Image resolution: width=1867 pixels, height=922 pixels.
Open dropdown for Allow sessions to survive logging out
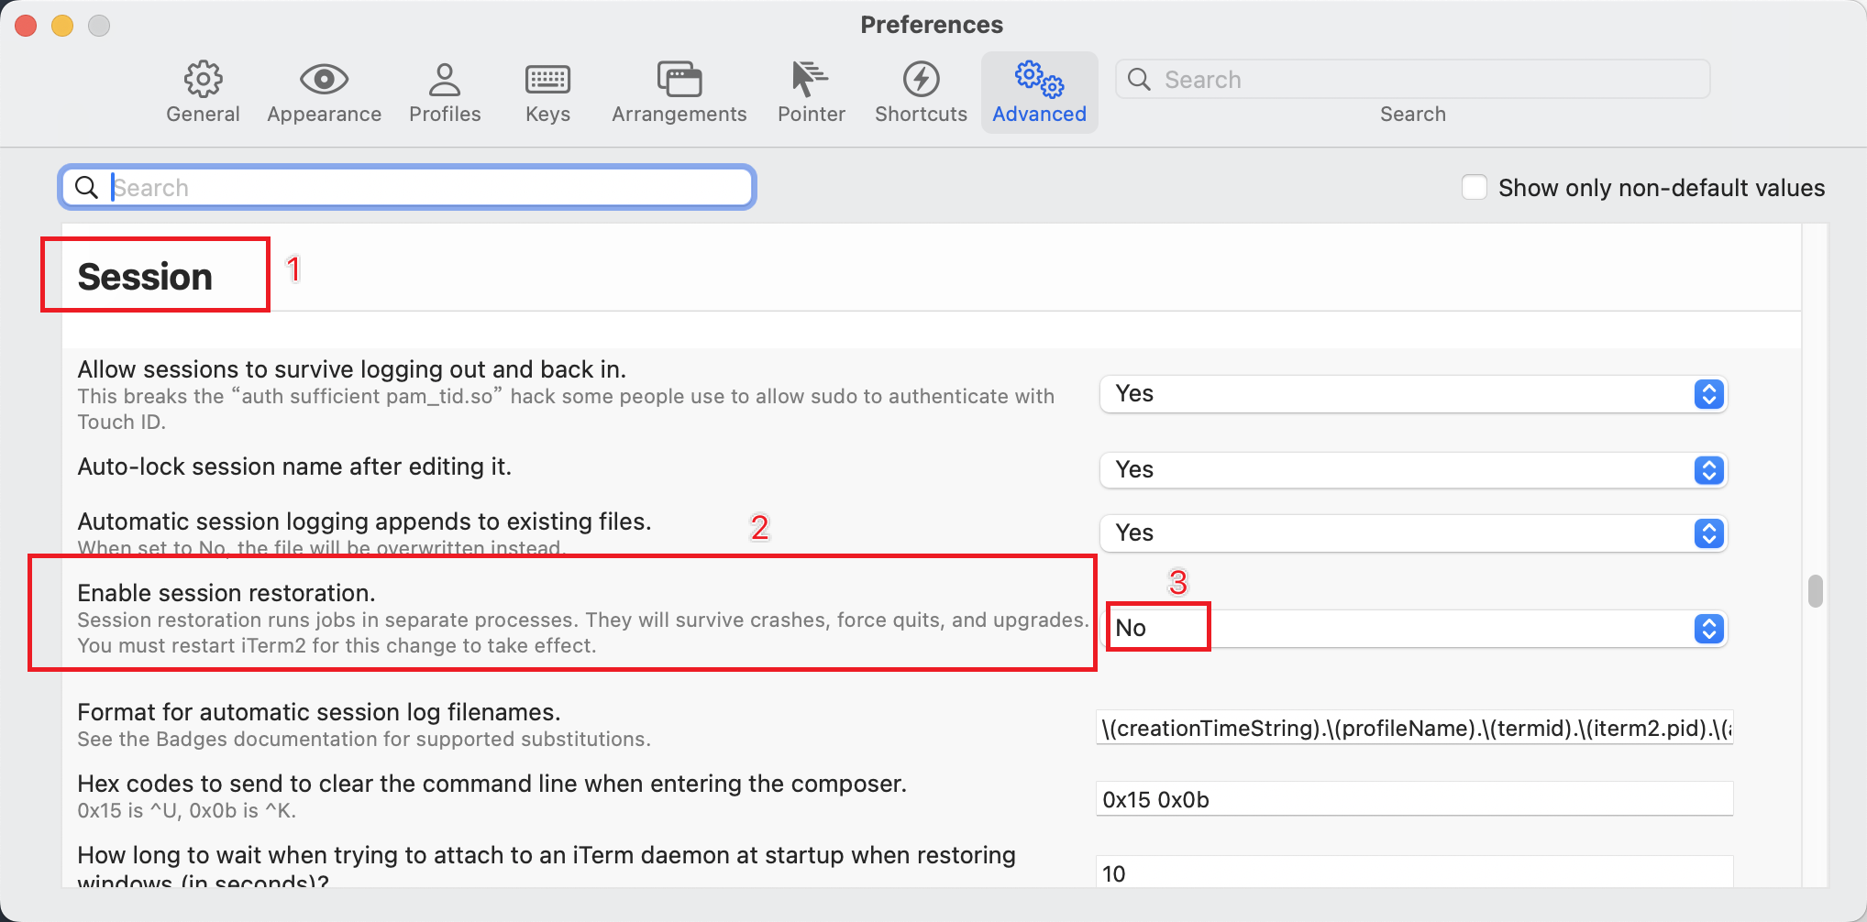click(x=1413, y=394)
